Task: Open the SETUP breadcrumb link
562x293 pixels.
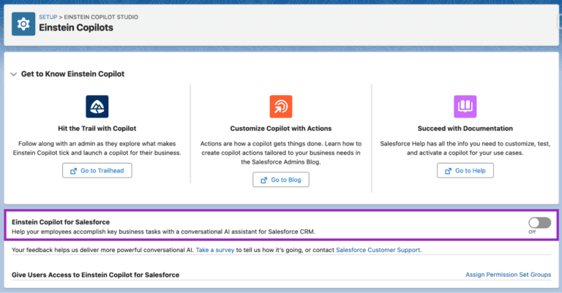Action: pyautogui.click(x=48, y=17)
